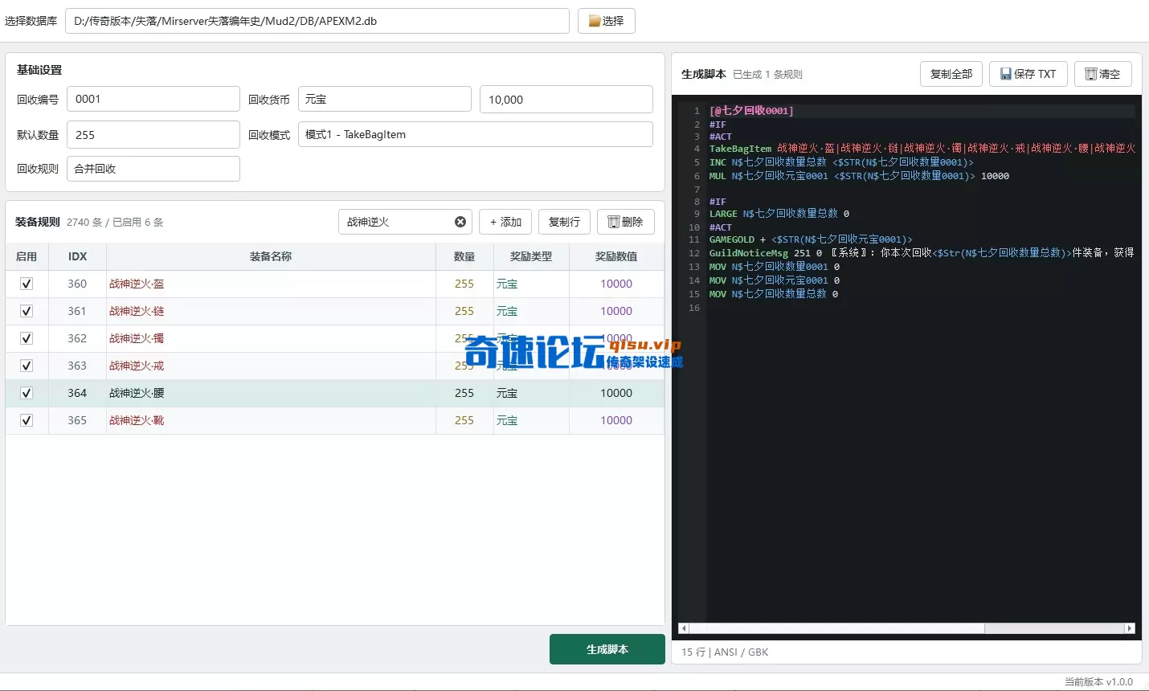Select the 战神逆火·腰 equipment name cell
The height and width of the screenshot is (691, 1149).
[x=271, y=393]
